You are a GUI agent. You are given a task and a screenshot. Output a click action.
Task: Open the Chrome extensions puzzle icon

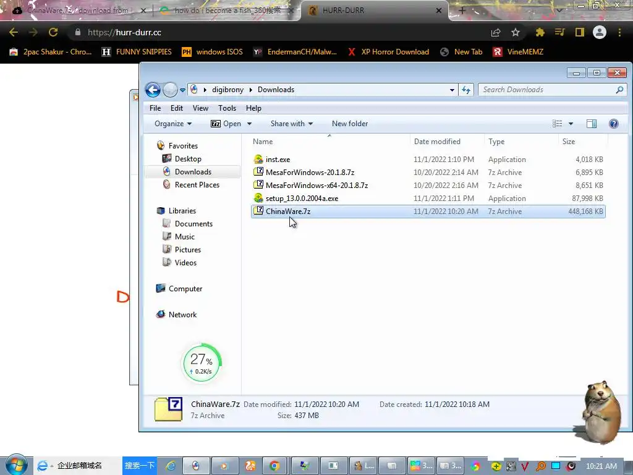tap(540, 32)
